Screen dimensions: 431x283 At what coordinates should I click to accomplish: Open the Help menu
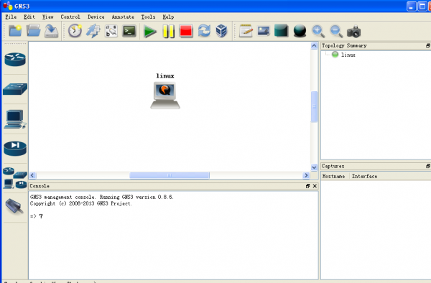click(168, 17)
